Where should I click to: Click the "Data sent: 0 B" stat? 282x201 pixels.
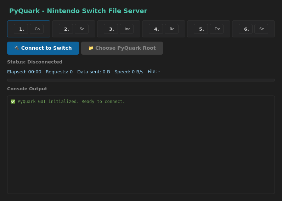click(94, 72)
